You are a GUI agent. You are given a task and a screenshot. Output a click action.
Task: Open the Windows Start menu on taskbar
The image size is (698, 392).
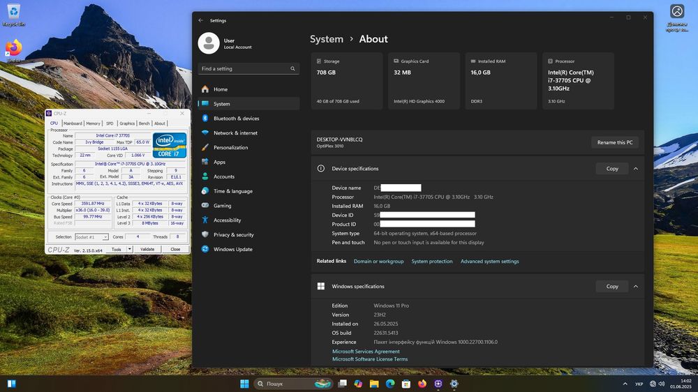(244, 384)
